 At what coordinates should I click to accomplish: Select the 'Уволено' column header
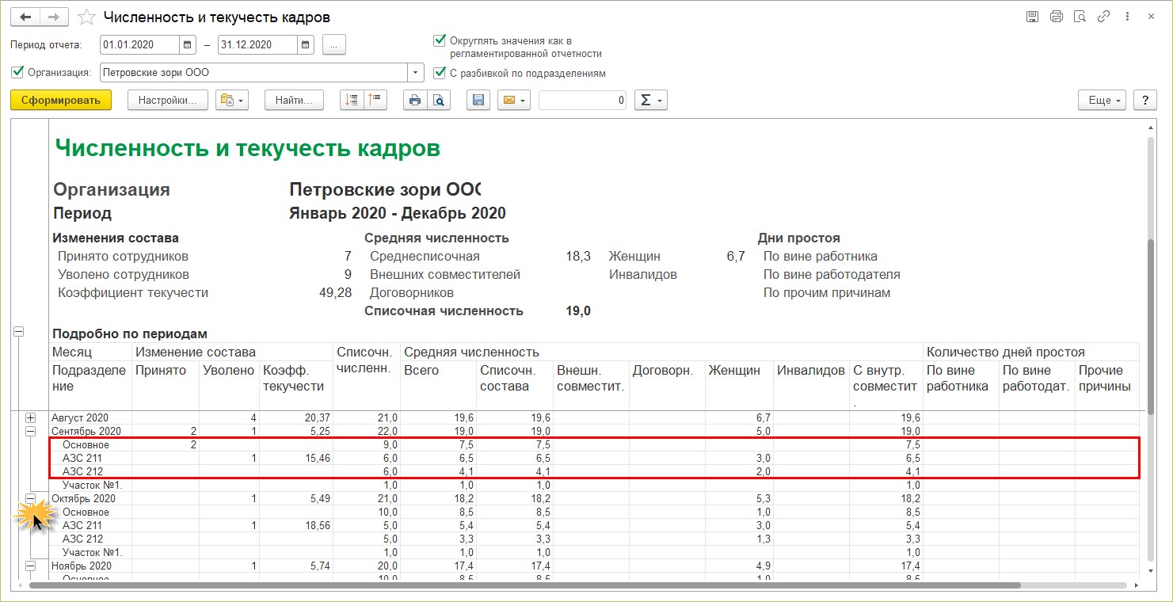click(229, 384)
